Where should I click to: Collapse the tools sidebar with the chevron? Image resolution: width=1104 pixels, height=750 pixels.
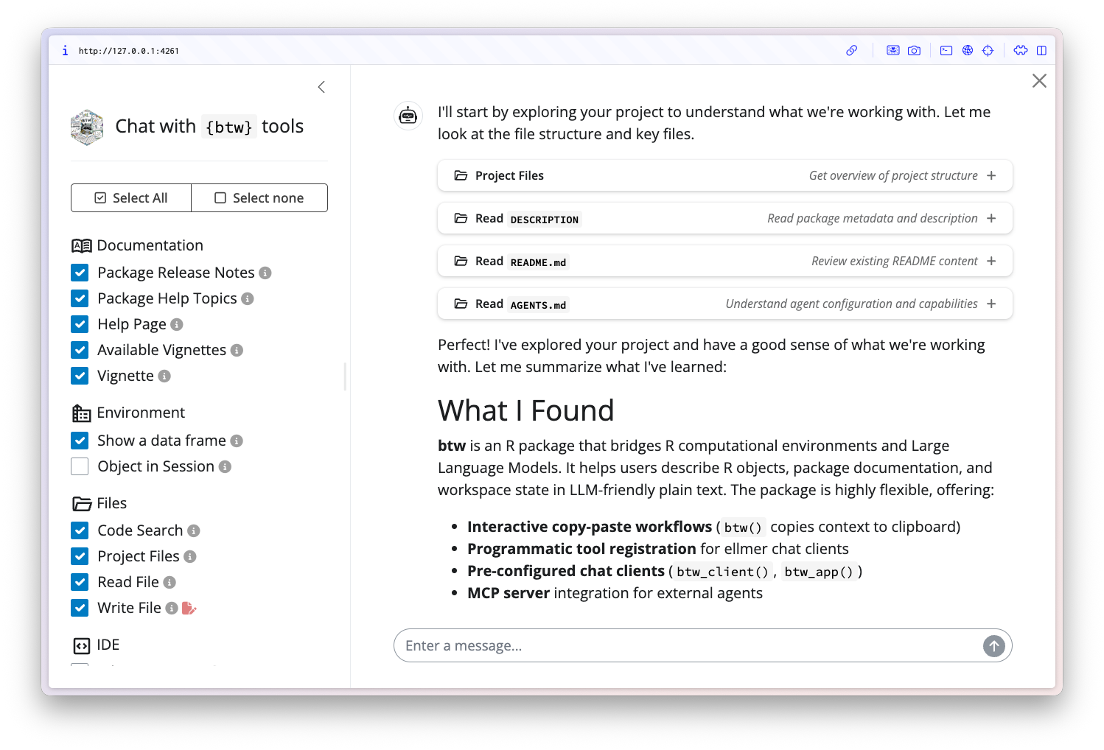coord(321,86)
